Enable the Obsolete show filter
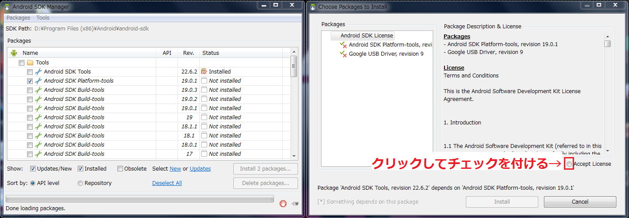629x218 pixels. coord(120,169)
